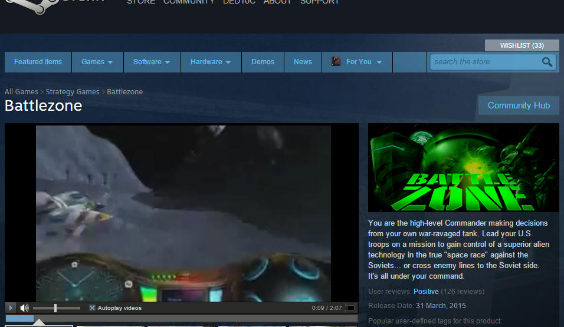Expand the Hardware dropdown menu
The width and height of the screenshot is (564, 327).
tap(211, 62)
